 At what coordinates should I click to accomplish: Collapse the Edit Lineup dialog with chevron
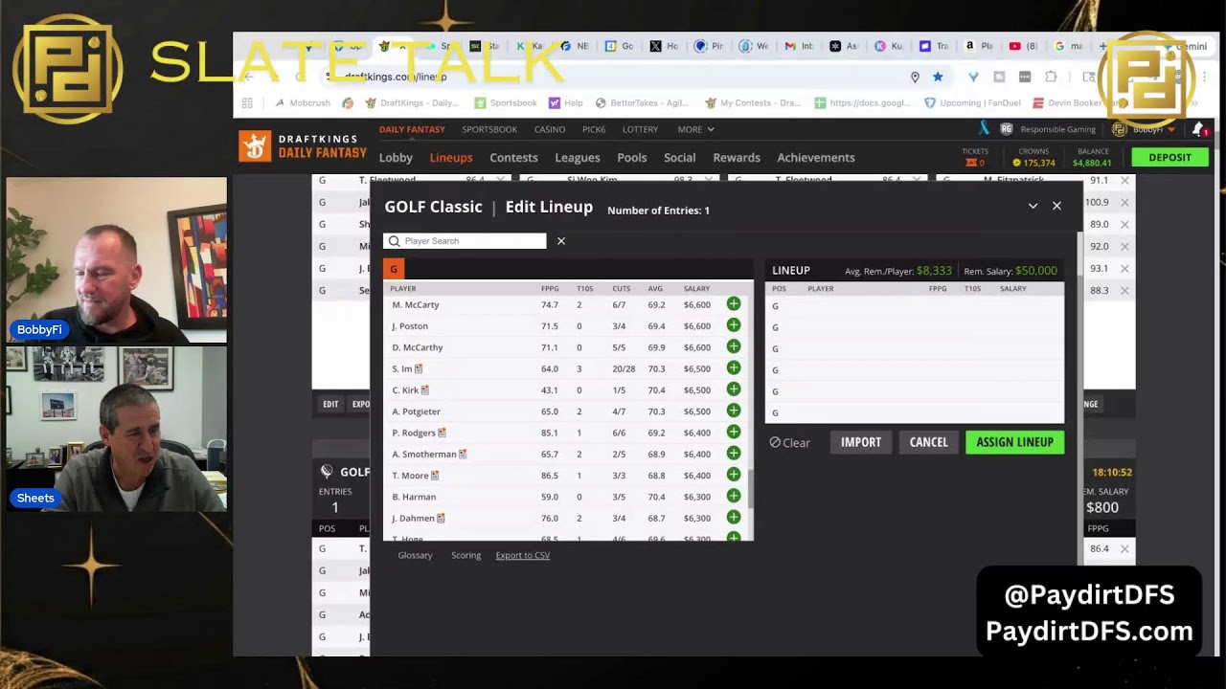click(1033, 206)
